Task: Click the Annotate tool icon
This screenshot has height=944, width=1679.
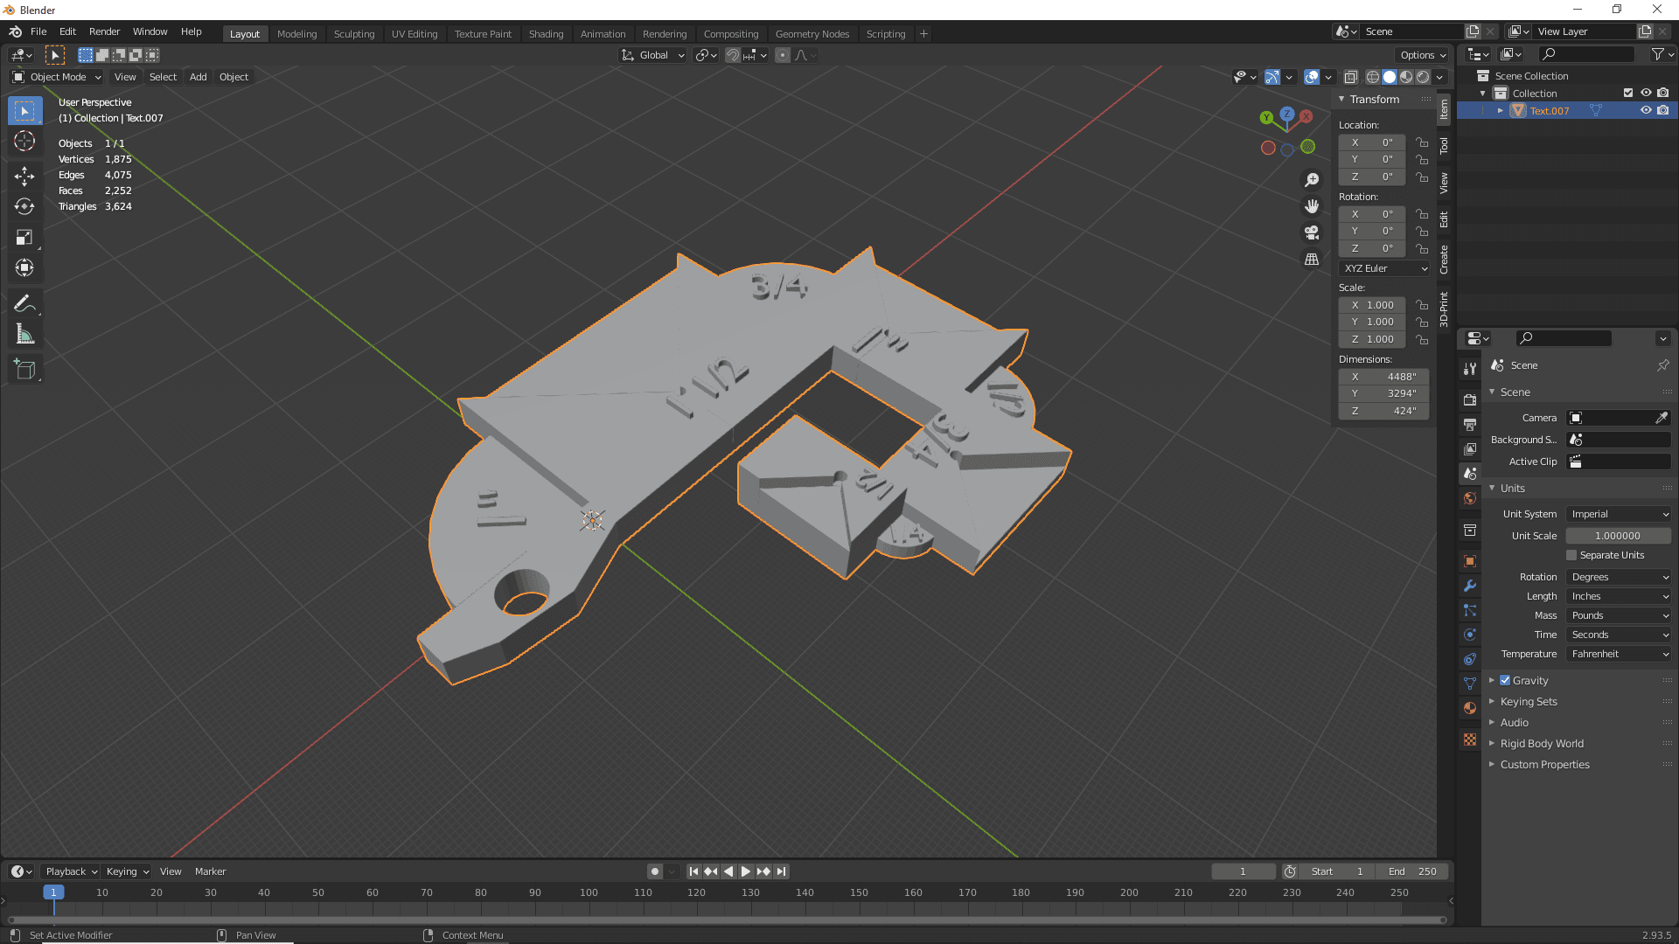Action: pos(25,303)
